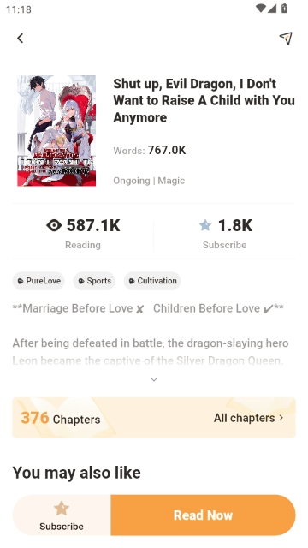Tap the novel title text
The width and height of the screenshot is (308, 548).
(x=204, y=101)
